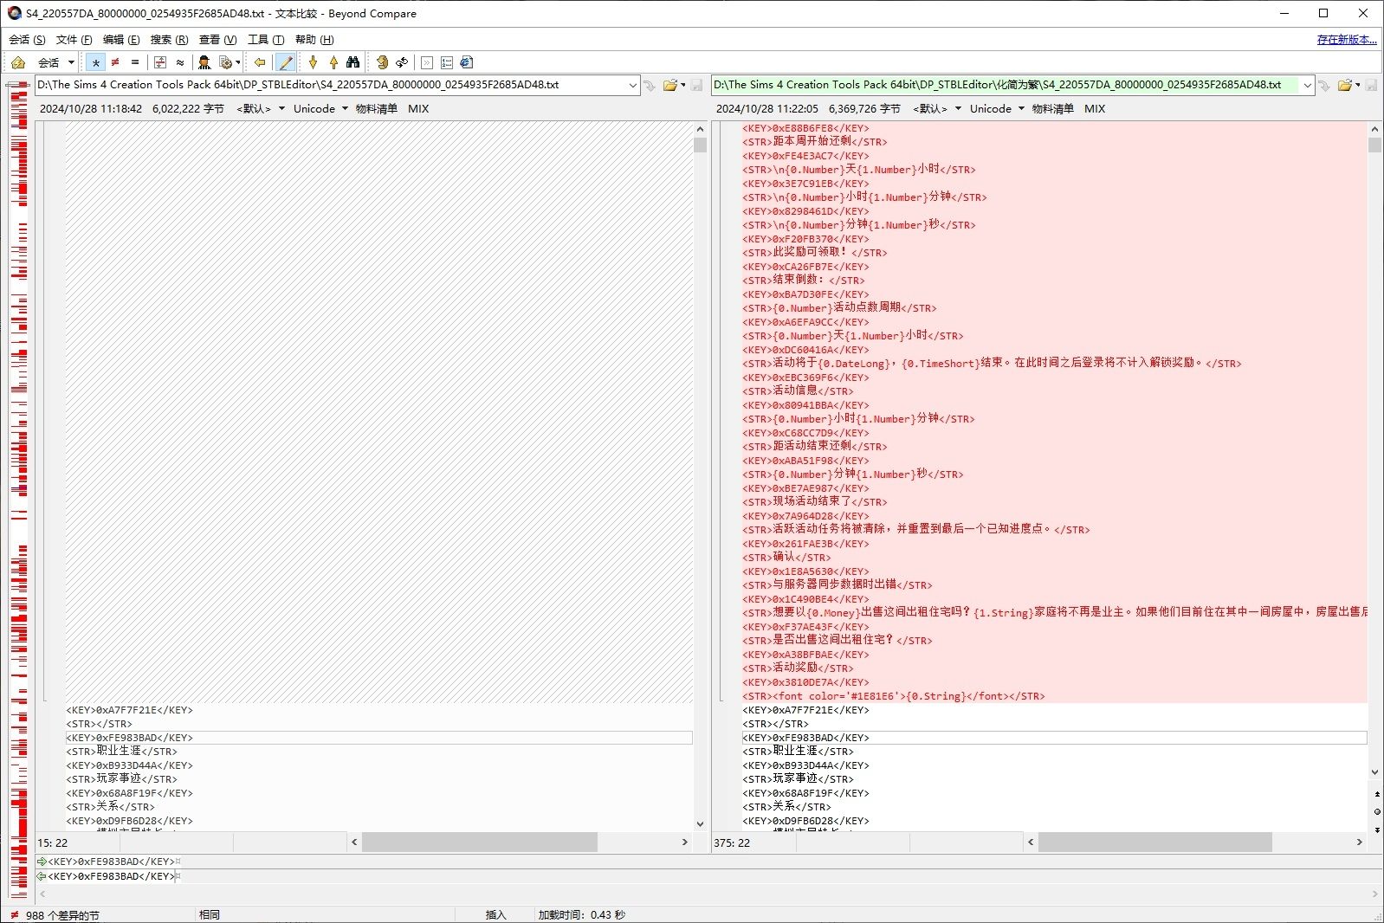Open the 查看(V) menu
This screenshot has width=1384, height=923.
tap(217, 40)
